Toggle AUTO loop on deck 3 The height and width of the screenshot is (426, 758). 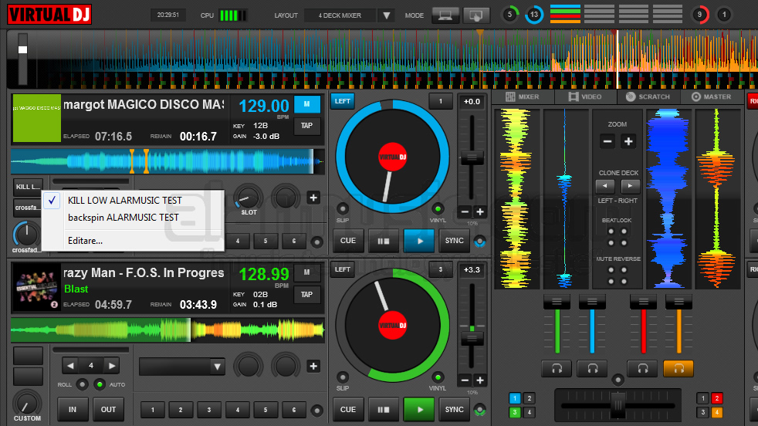tap(100, 384)
